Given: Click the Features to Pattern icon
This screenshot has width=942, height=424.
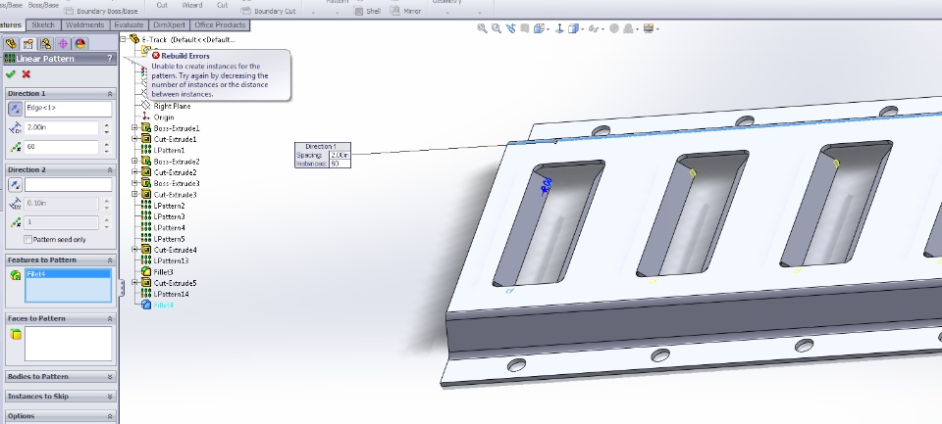Looking at the screenshot, I should coord(16,275).
